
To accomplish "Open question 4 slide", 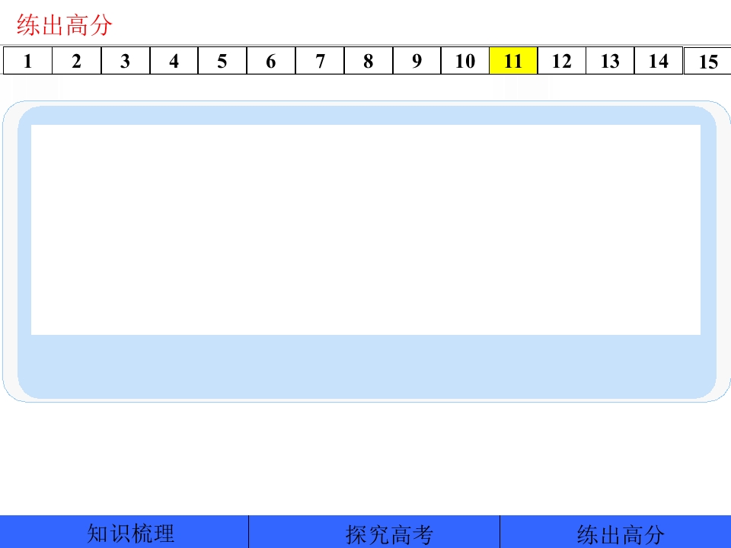I will pos(174,61).
